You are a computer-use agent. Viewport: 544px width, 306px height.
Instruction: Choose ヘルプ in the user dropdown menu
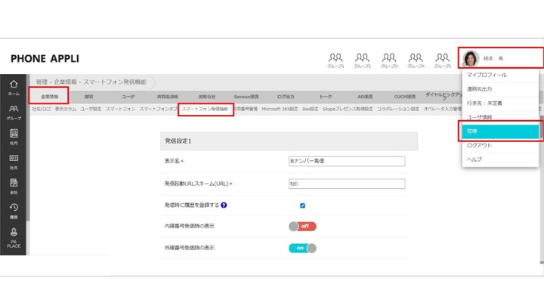tap(500, 159)
